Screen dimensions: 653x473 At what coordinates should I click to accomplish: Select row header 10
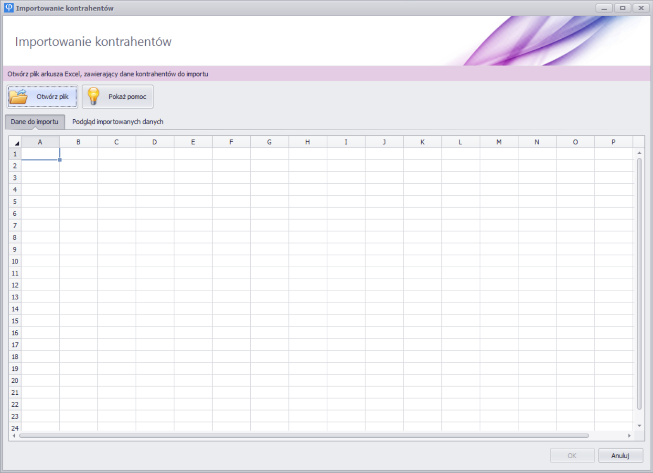point(15,262)
